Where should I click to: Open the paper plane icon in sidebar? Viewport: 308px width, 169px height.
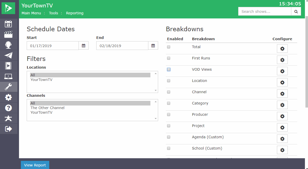pos(8,56)
